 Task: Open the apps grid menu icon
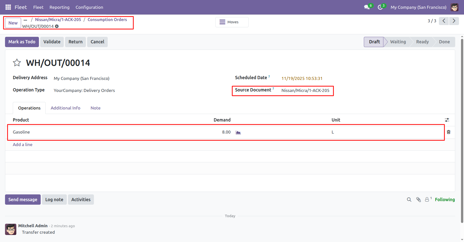[x=8, y=7]
